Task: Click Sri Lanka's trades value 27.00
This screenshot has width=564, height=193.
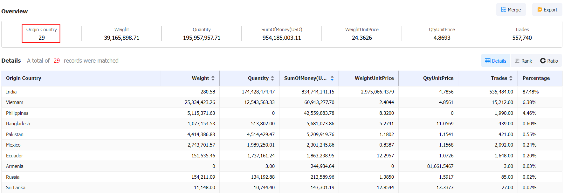Action: 507,188
